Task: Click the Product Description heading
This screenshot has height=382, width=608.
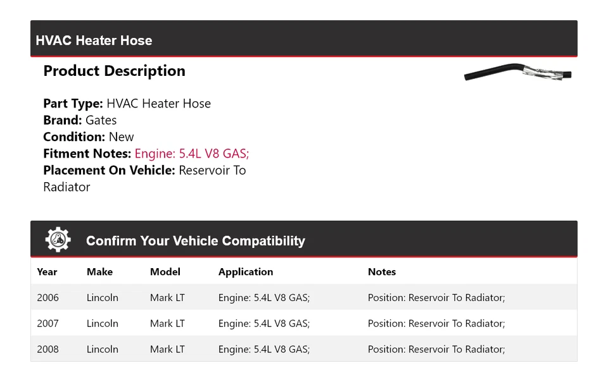Action: (x=114, y=71)
